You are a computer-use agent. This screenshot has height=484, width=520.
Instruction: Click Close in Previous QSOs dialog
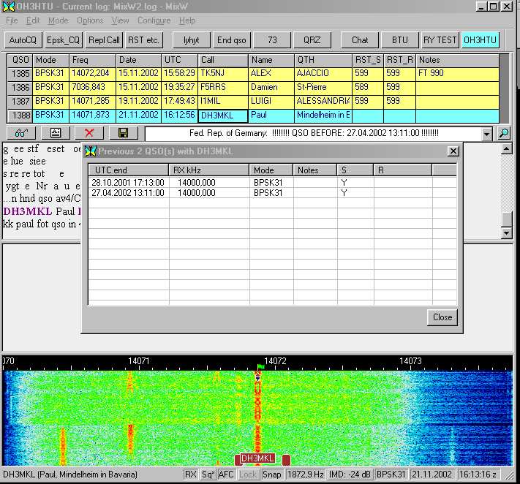click(442, 317)
